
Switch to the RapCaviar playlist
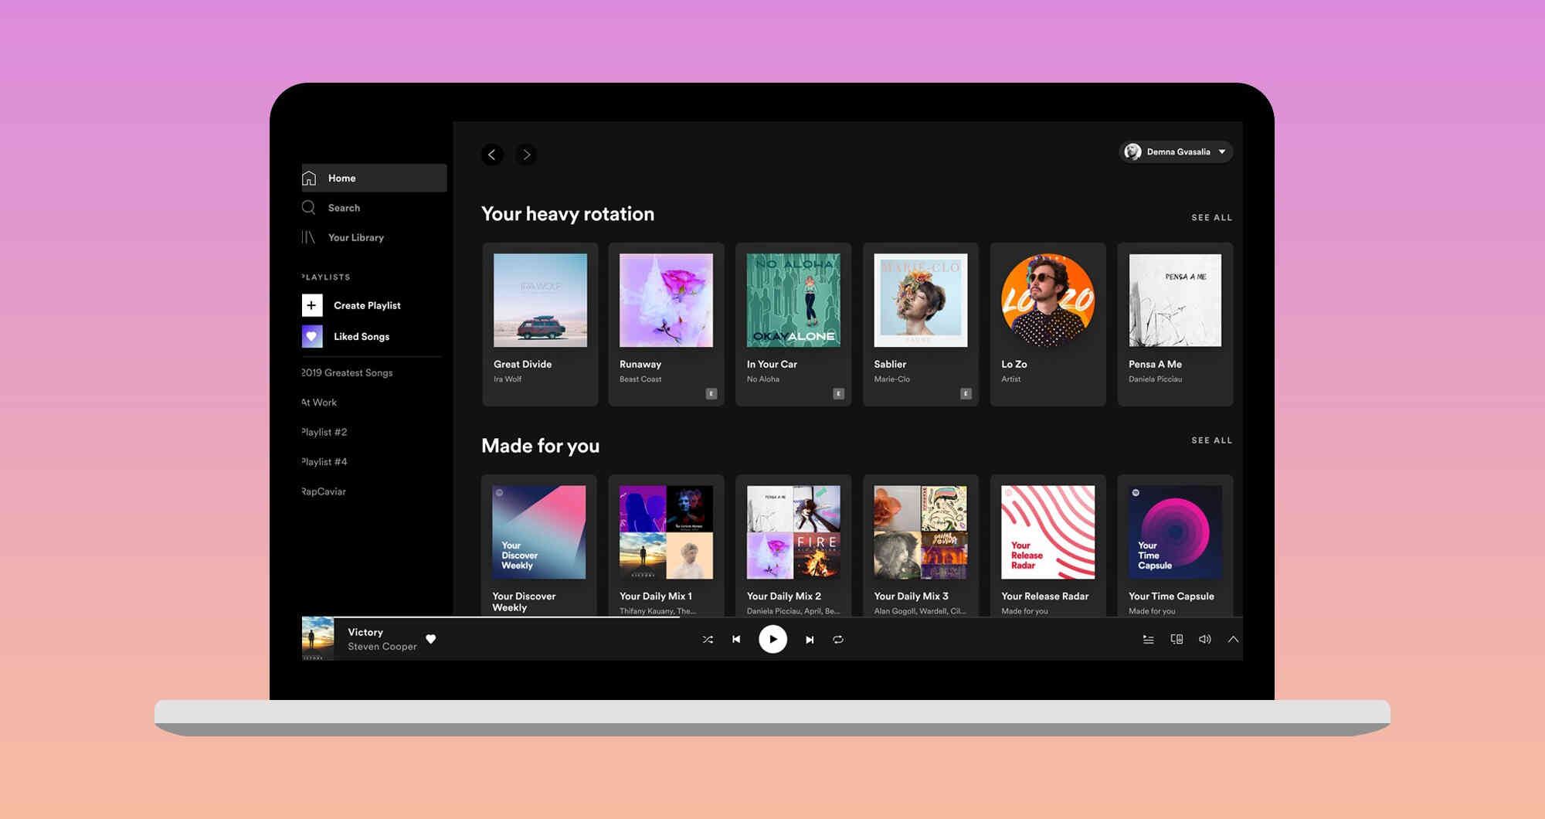click(x=323, y=491)
